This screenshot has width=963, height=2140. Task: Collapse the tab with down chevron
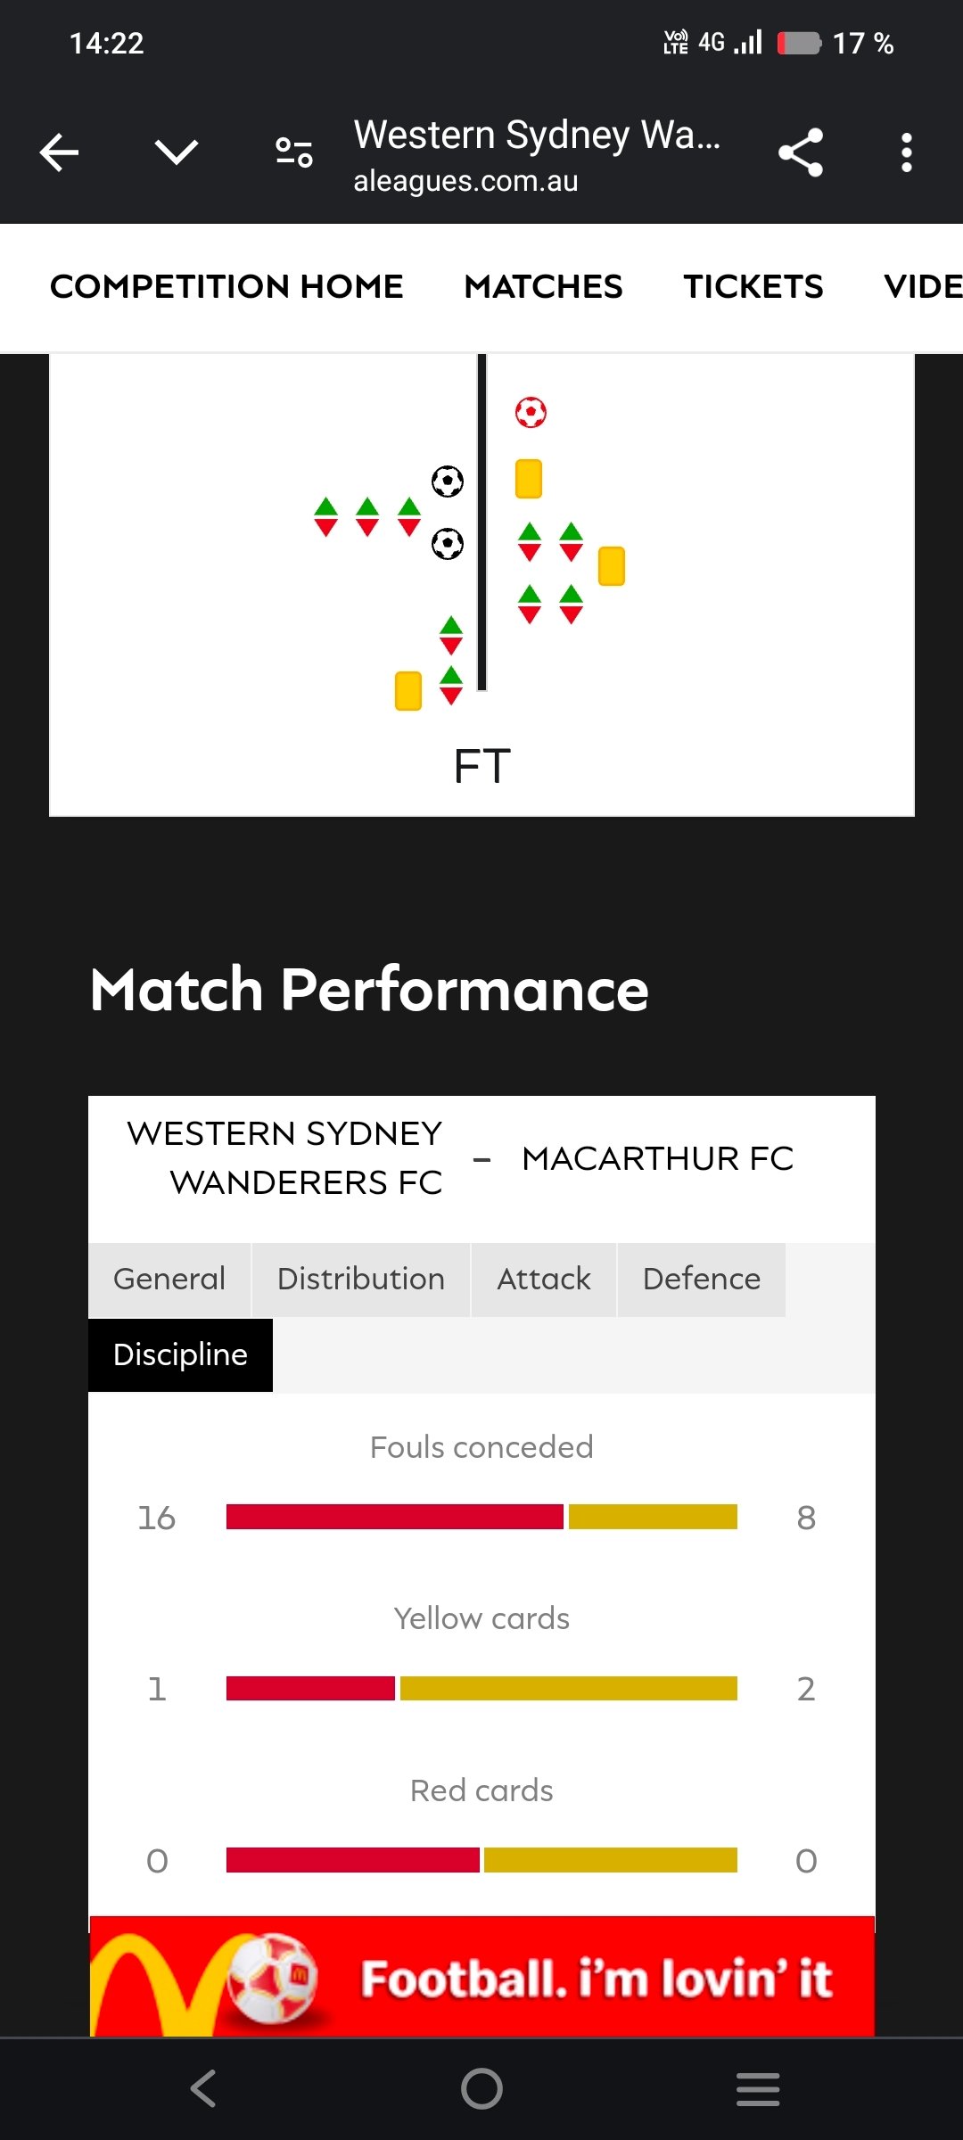pyautogui.click(x=177, y=152)
